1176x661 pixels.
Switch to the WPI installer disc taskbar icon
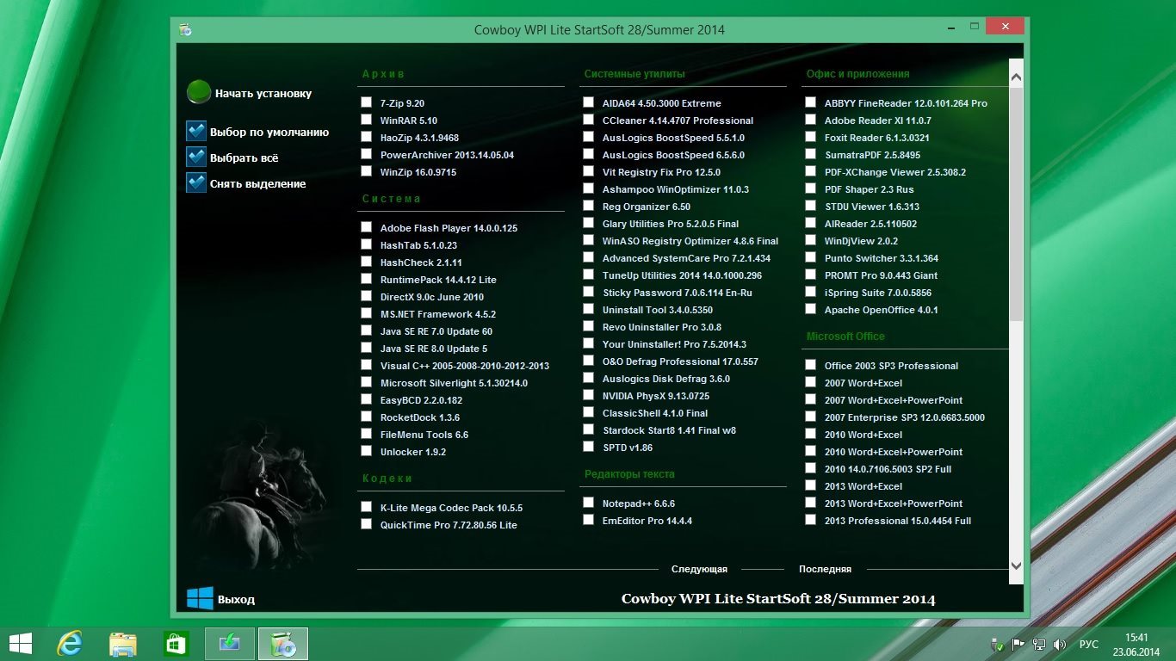[x=283, y=643]
